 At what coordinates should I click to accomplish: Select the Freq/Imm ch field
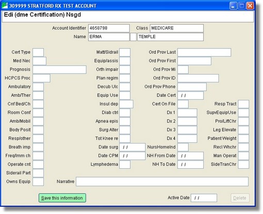point(38,156)
